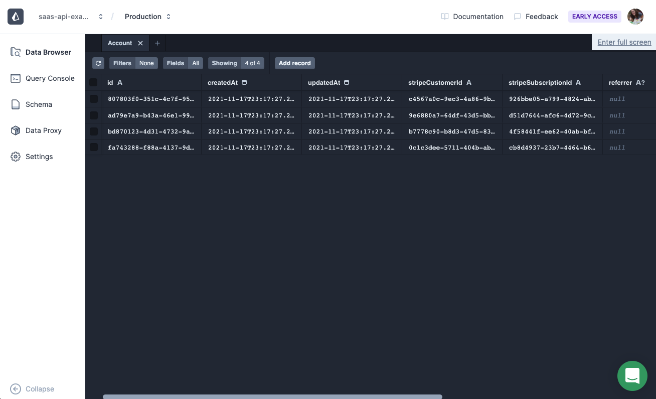
Task: Click the updatedAt date type icon
Action: click(347, 82)
